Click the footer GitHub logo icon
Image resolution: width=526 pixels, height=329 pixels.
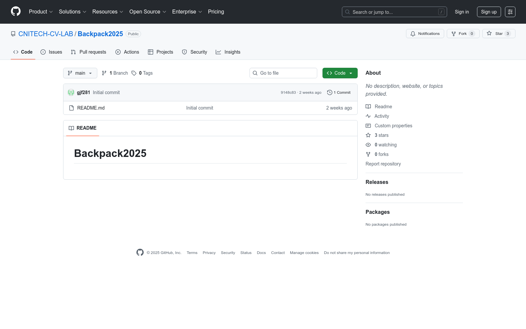click(x=140, y=252)
